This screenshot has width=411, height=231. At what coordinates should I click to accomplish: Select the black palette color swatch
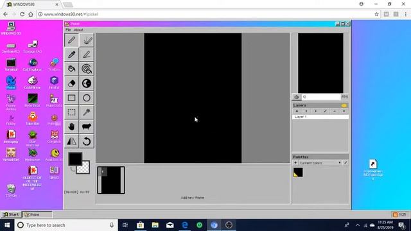point(298,173)
